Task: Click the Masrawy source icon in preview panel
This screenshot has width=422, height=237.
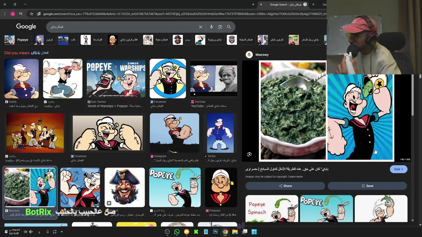Action: pos(249,55)
